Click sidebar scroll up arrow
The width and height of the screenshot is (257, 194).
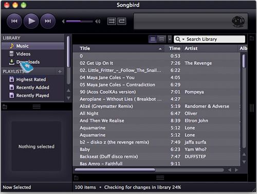[x=68, y=91]
